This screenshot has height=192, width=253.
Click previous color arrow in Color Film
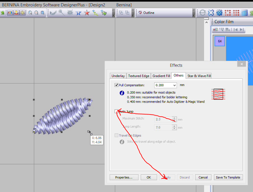tap(235, 30)
